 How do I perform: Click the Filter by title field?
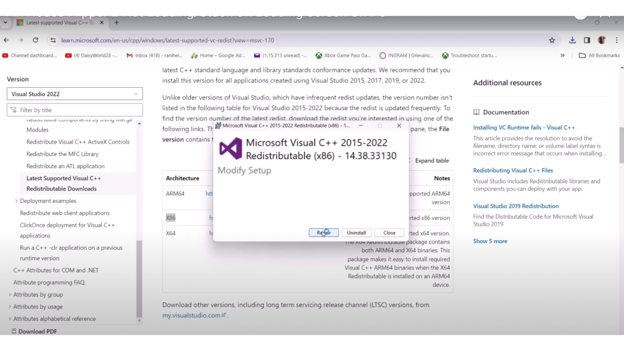tap(75, 110)
